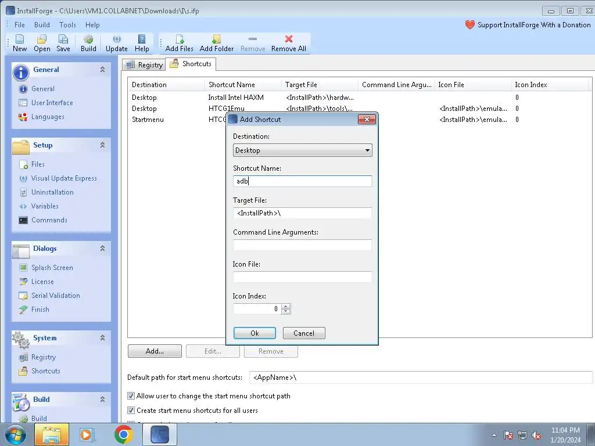Open Languages in the sidebar
Image resolution: width=595 pixels, height=446 pixels.
[x=41, y=117]
